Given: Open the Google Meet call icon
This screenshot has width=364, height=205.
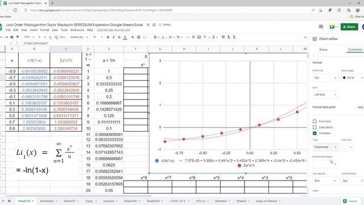Looking at the screenshot, I should pos(333,27).
